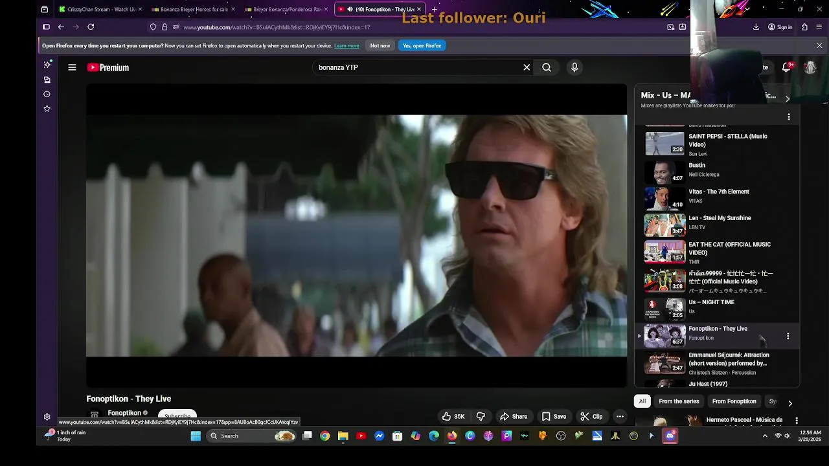
Task: Open site security padlock info
Action: click(165, 27)
